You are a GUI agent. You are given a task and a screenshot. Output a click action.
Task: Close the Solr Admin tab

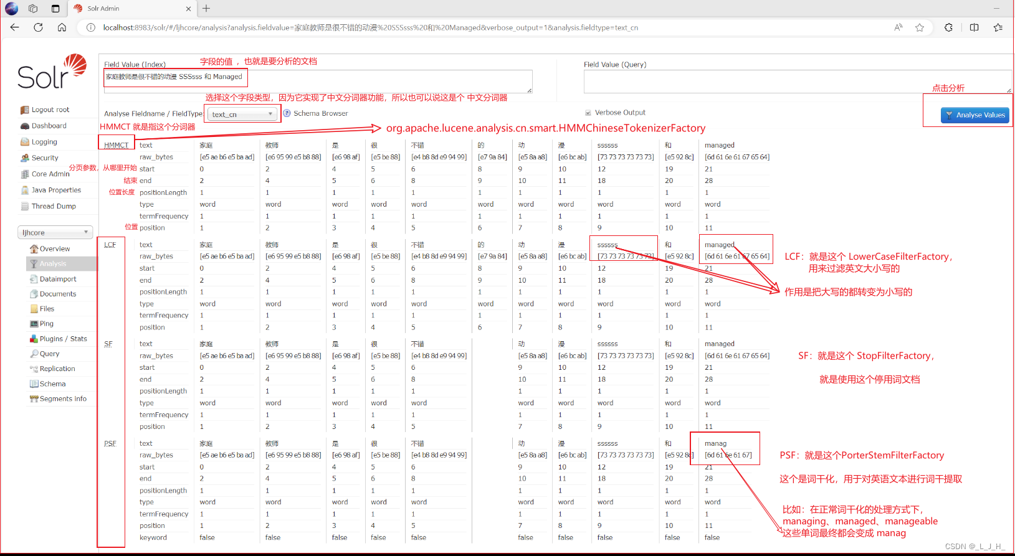pyautogui.click(x=188, y=9)
